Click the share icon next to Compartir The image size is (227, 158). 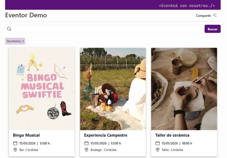215,15
